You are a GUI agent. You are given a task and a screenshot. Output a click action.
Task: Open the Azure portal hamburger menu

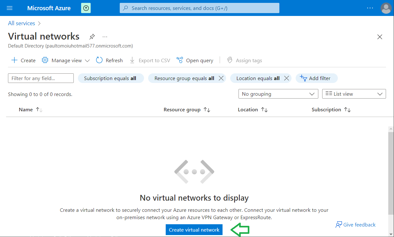pyautogui.click(x=9, y=8)
